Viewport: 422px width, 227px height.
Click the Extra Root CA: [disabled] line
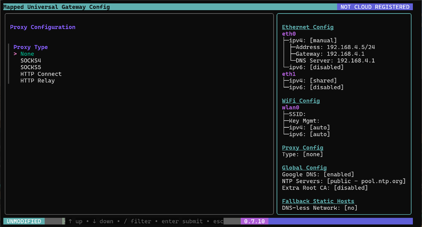(325, 188)
